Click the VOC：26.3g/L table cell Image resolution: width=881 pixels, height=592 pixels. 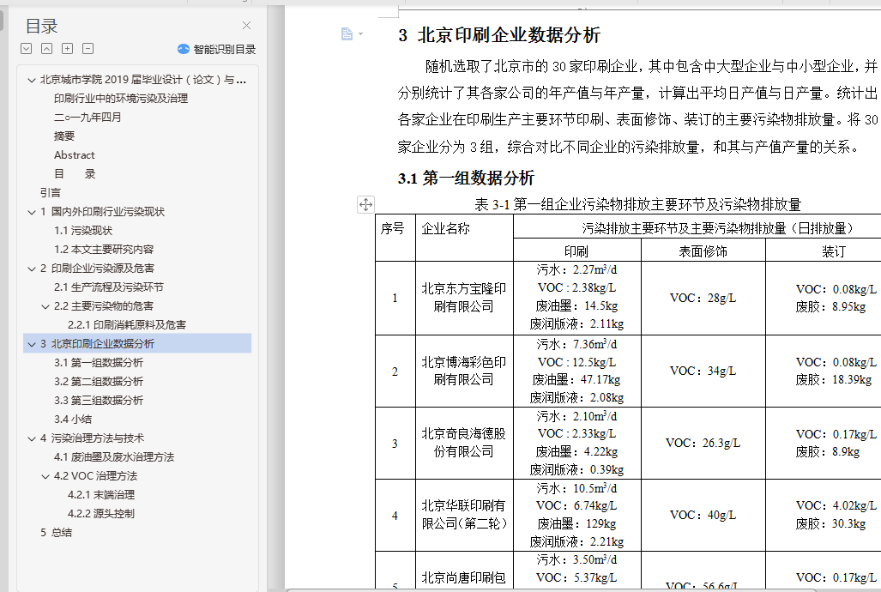pos(703,443)
